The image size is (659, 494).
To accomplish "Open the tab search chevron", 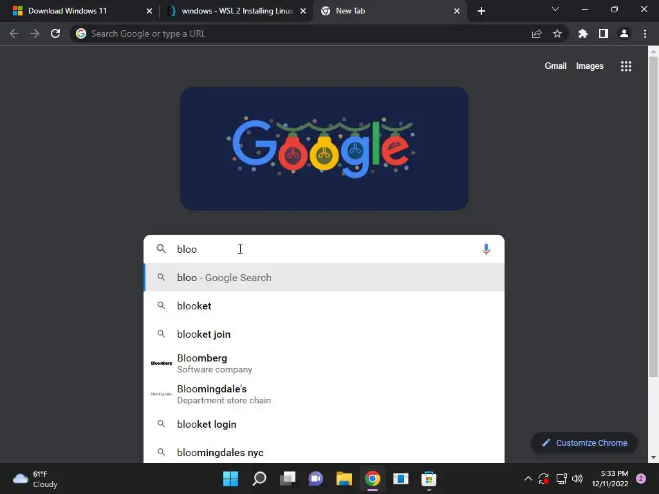I will pyautogui.click(x=555, y=9).
